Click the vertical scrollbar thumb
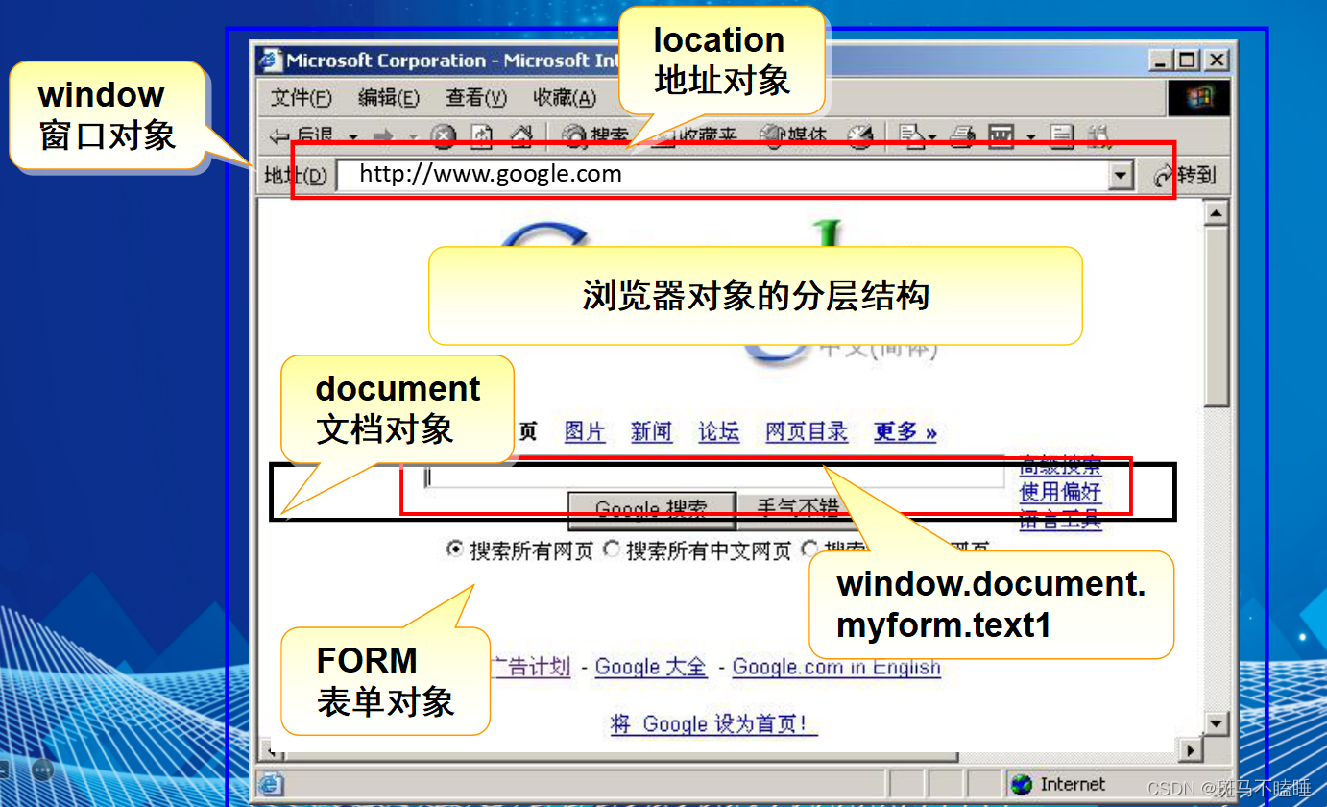The width and height of the screenshot is (1327, 807). [1217, 316]
